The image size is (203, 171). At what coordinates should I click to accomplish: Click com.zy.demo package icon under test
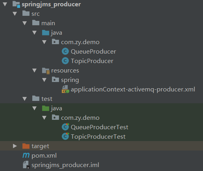[55, 117]
